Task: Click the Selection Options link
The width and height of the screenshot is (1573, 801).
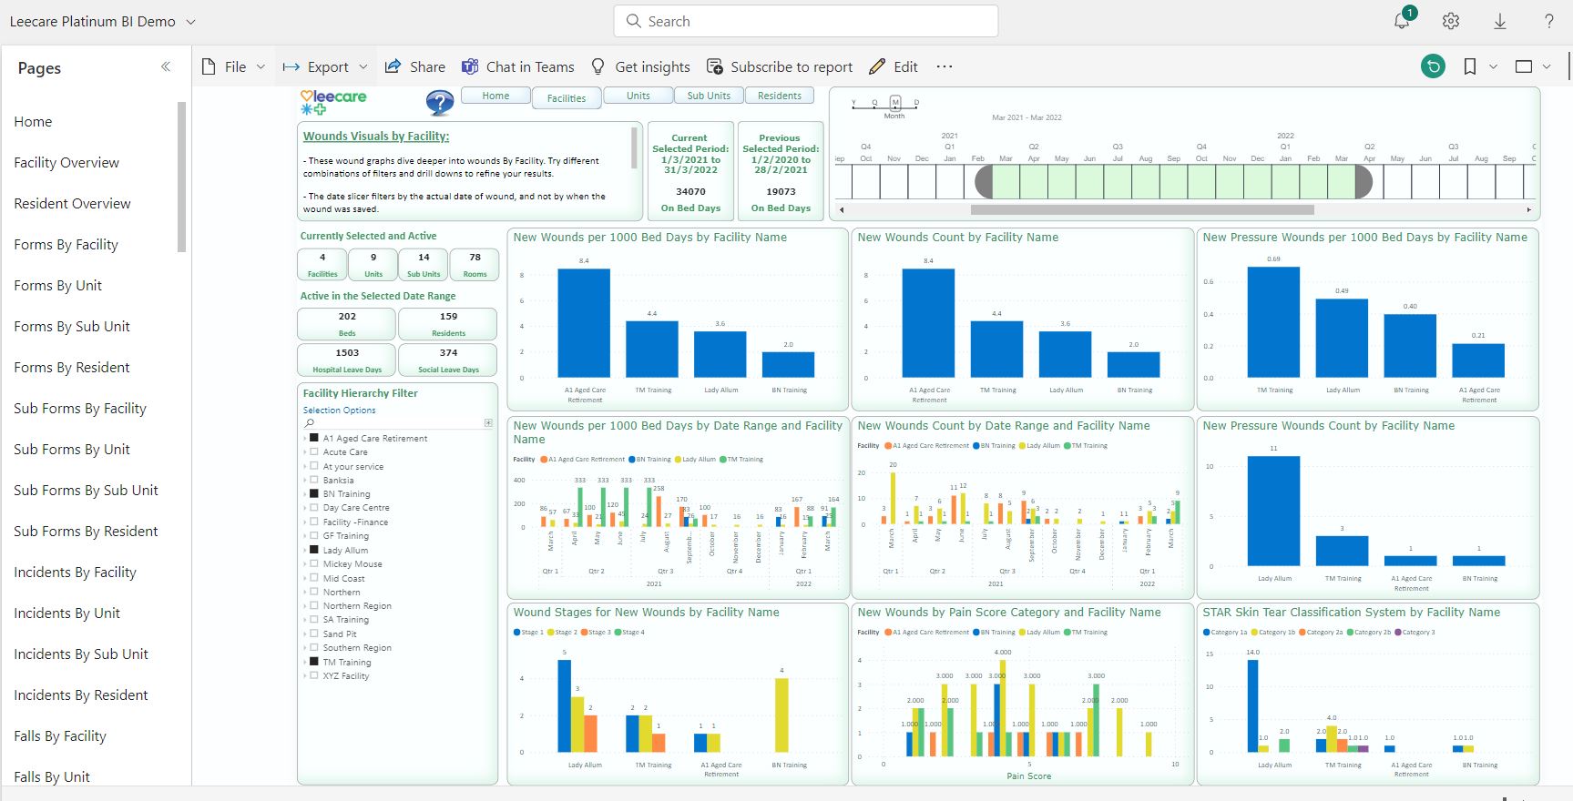Action: [339, 411]
